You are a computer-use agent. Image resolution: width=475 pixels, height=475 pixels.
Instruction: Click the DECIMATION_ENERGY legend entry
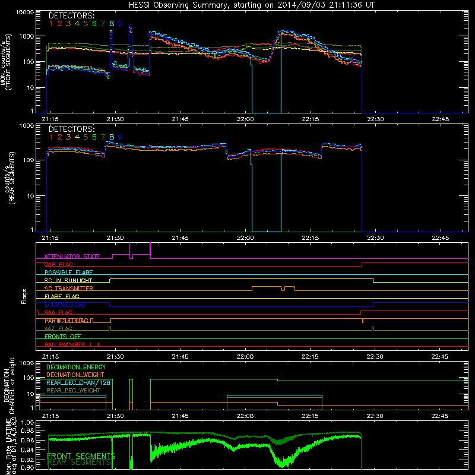click(76, 367)
